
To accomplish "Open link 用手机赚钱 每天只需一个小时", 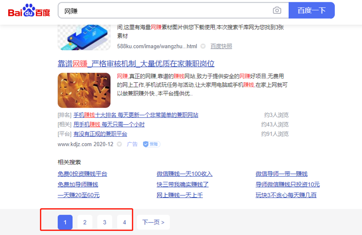I will point(109,125).
